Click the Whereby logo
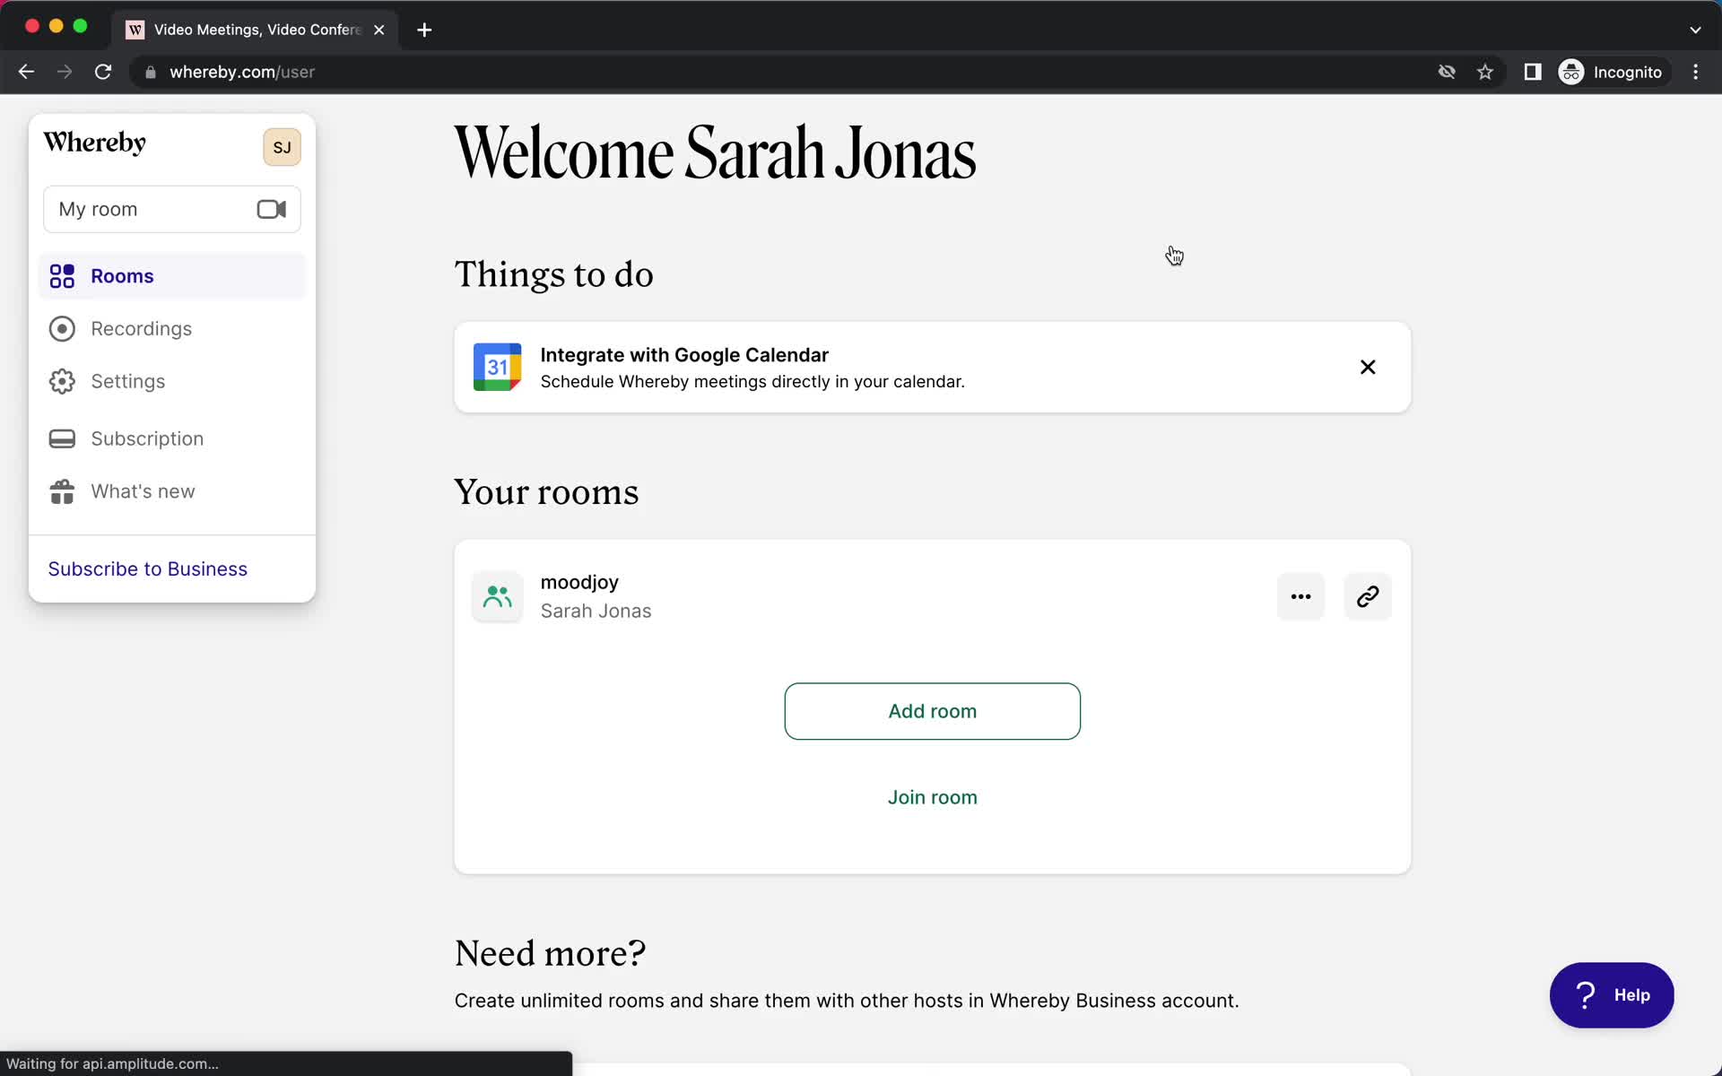Screen dimensions: 1722x1076 94,143
